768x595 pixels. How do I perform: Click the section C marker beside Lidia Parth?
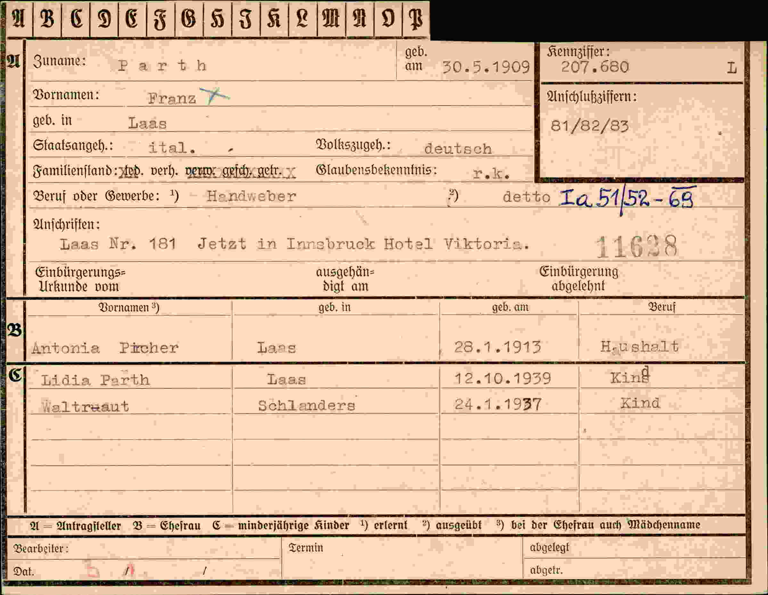(x=15, y=376)
